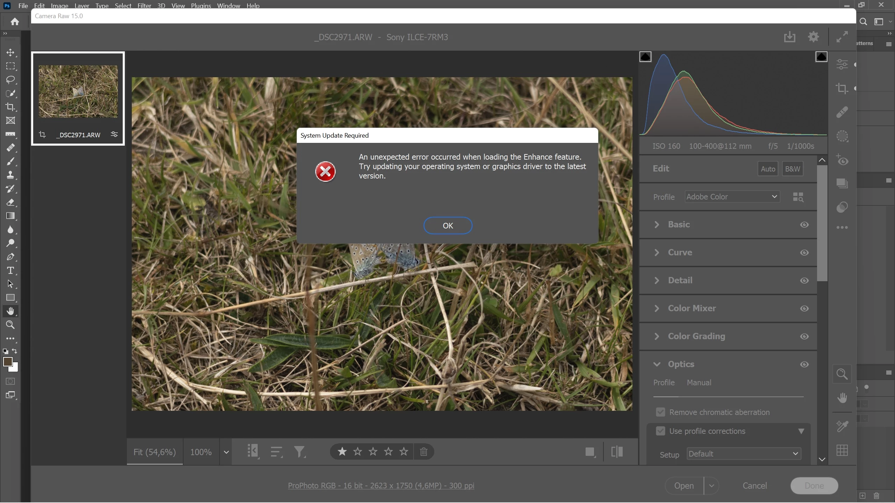The width and height of the screenshot is (895, 503).
Task: Open the Masking circle tool icon
Action: click(x=842, y=136)
